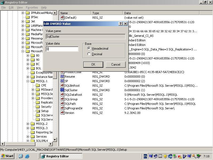213x160 pixels.
Task: Click the Registry Editor title bar icon
Action: [2, 2]
